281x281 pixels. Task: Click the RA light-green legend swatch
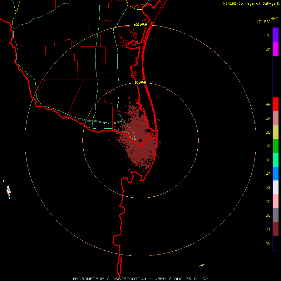click(x=276, y=160)
